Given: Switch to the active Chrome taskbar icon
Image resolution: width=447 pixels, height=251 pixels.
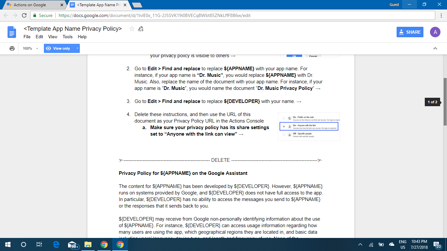Looking at the screenshot, I should 120,244.
